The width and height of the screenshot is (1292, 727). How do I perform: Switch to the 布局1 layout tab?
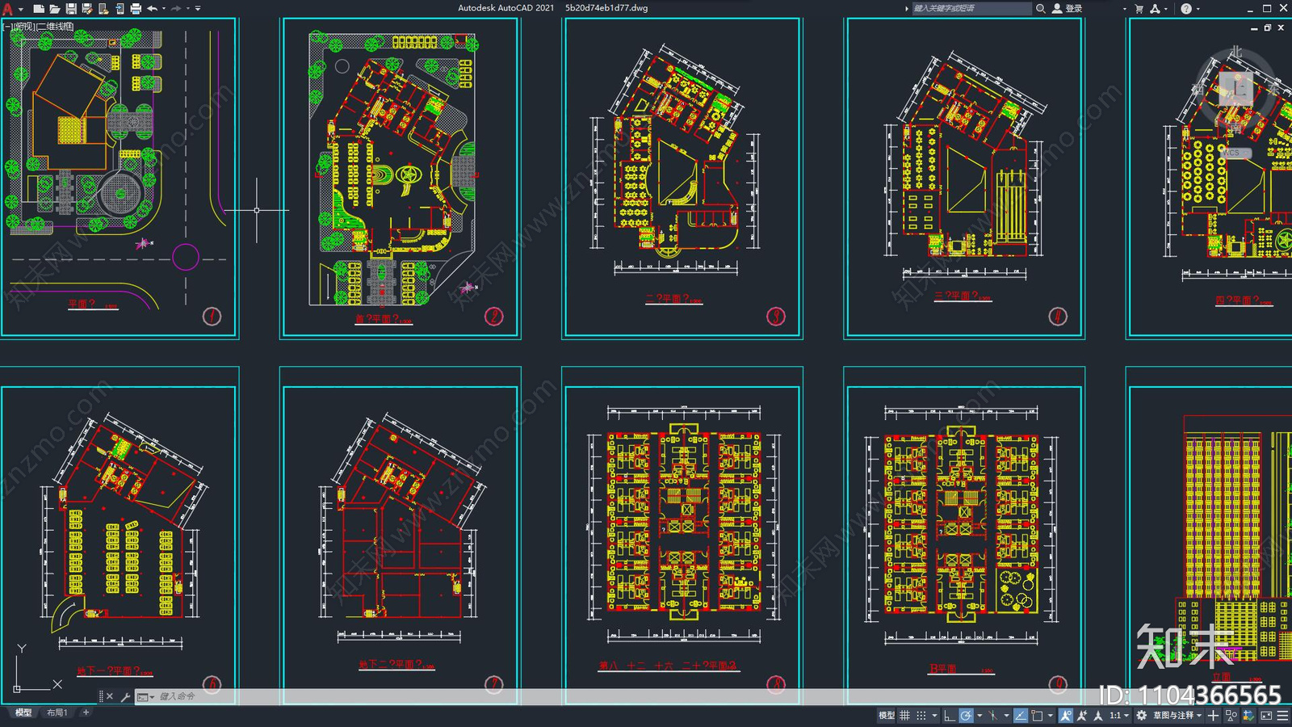point(57,712)
